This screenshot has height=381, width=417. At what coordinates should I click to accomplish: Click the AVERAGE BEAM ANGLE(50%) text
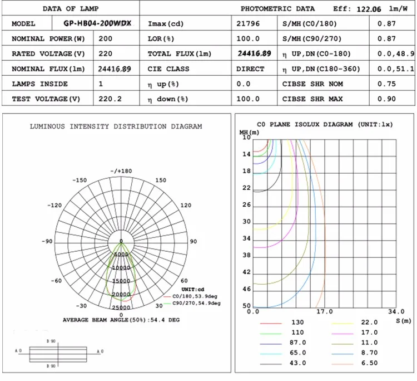click(x=121, y=320)
